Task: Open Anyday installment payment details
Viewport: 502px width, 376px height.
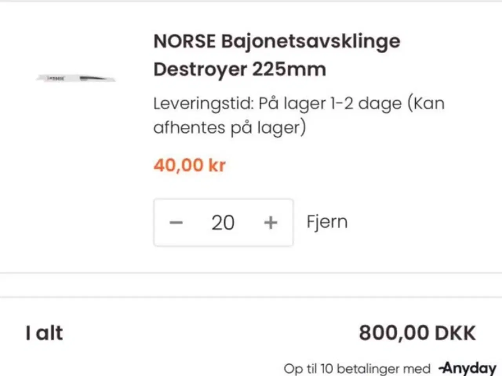Action: 469,367
